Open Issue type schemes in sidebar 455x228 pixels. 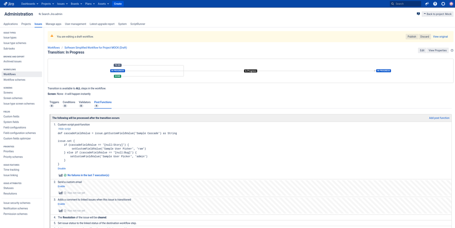[15, 43]
